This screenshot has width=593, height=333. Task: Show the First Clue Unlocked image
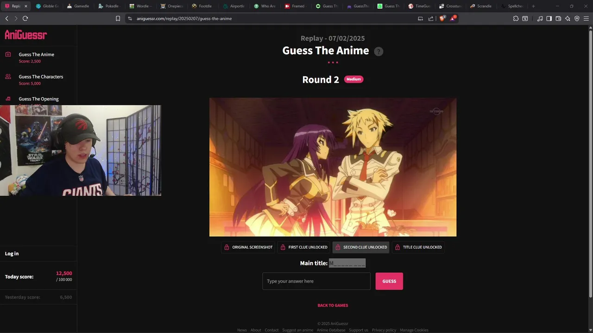click(303, 247)
